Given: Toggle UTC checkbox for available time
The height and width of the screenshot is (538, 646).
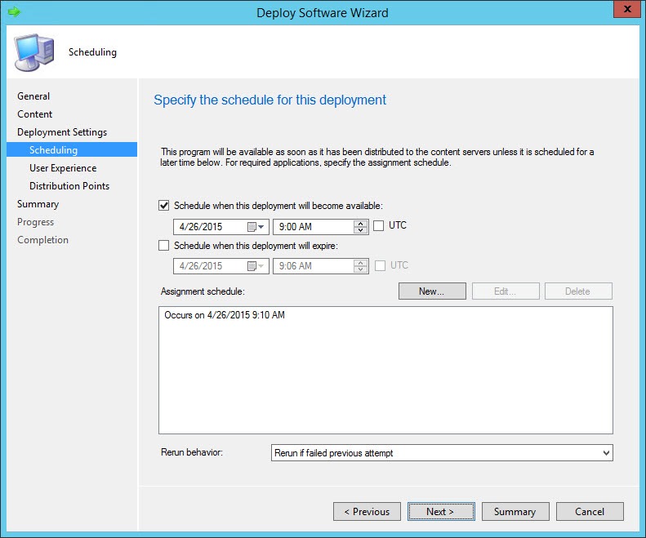Looking at the screenshot, I should click(379, 226).
